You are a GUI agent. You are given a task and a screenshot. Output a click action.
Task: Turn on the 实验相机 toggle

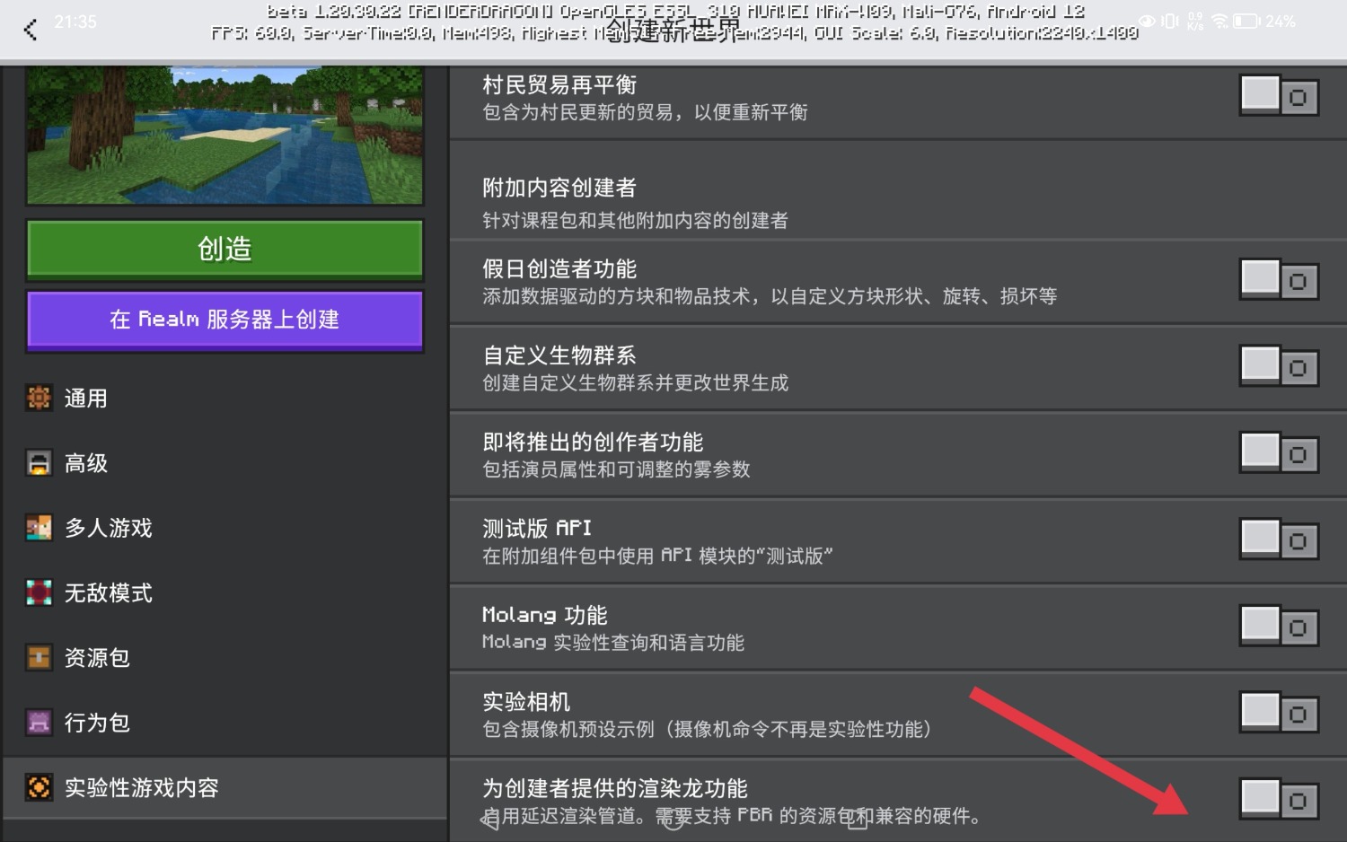point(1279,712)
